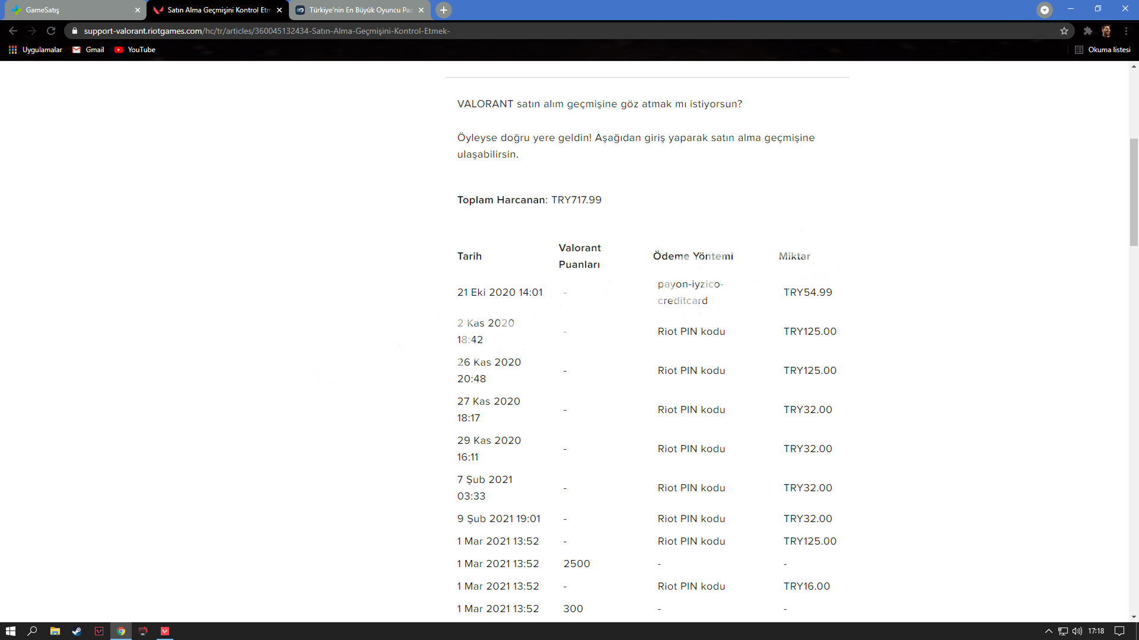Select date 7 Şub 2021 03:33
This screenshot has width=1139, height=640.
[485, 488]
